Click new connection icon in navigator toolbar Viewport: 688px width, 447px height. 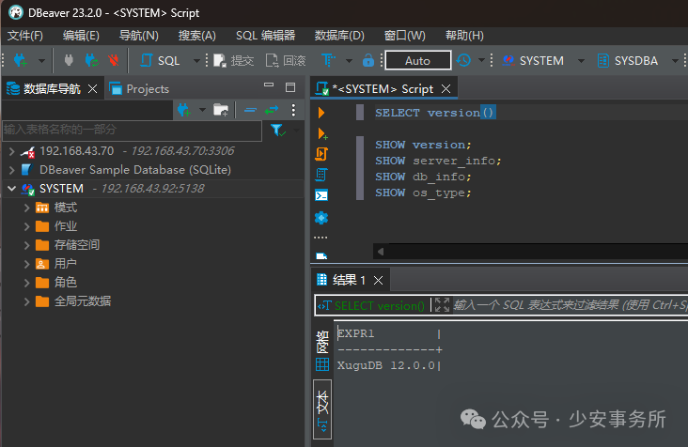184,110
